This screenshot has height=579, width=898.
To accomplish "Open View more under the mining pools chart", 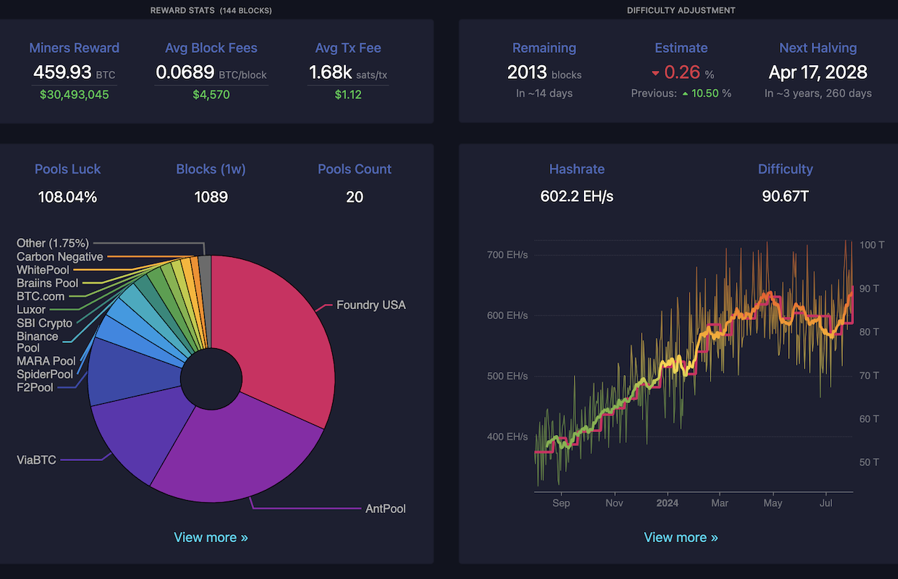I will coord(211,537).
